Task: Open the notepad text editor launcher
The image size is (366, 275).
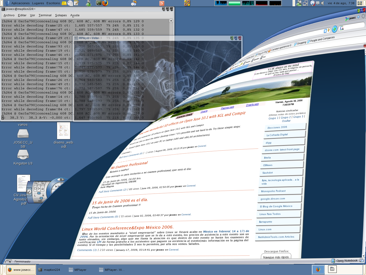Action: pyautogui.click(x=76, y=3)
